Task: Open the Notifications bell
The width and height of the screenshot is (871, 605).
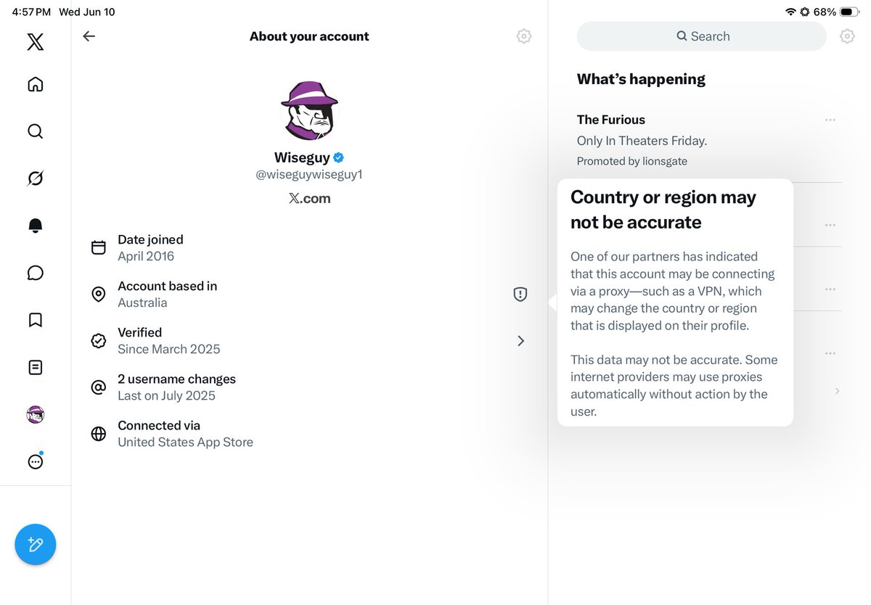Action: point(35,226)
